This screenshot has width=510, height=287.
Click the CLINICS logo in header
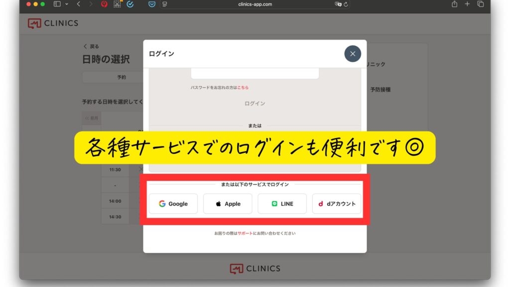(x=53, y=23)
